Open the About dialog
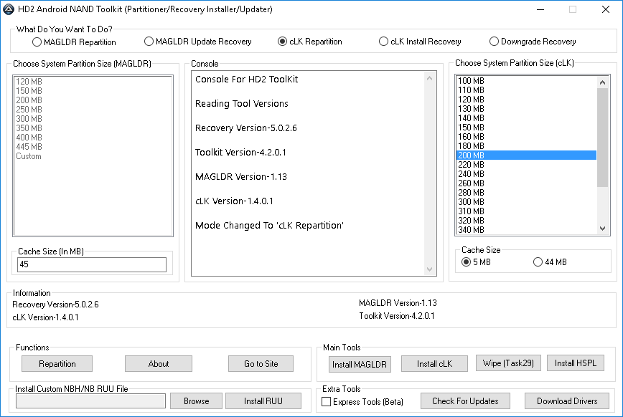The image size is (623, 417). pyautogui.click(x=159, y=364)
